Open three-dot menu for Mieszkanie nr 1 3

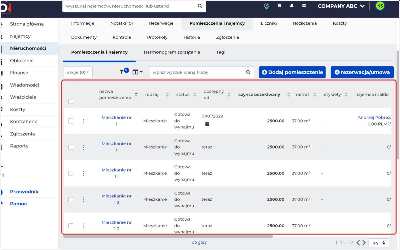coord(83,226)
